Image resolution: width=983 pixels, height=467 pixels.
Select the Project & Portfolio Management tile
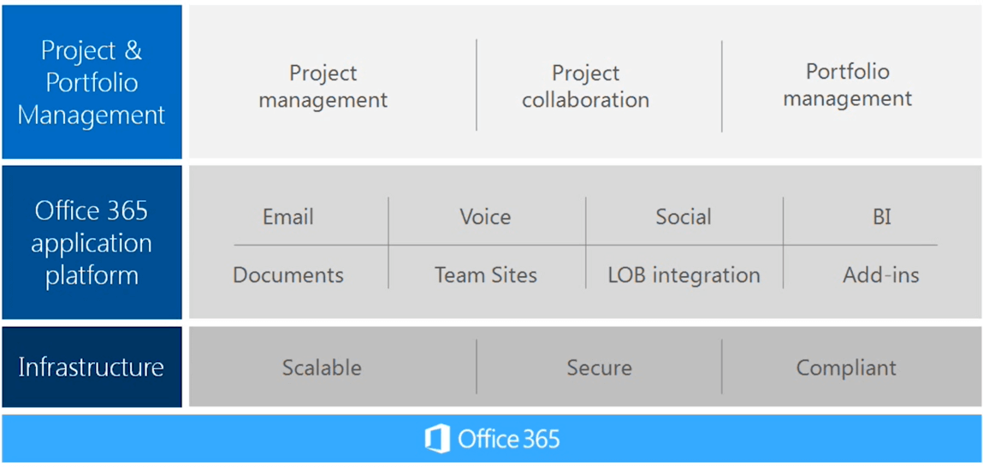point(92,82)
